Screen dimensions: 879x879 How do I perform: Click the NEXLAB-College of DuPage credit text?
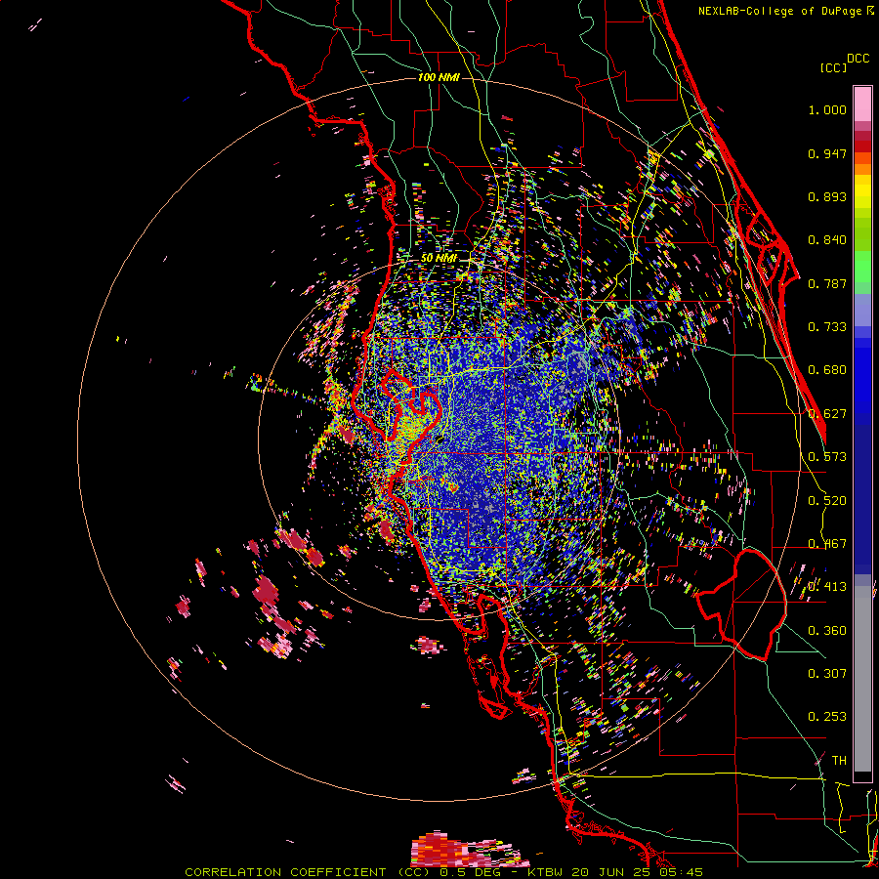point(779,11)
